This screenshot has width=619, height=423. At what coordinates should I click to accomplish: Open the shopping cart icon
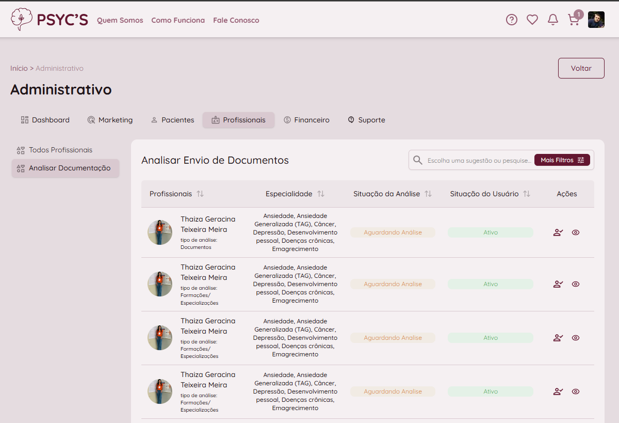point(573,20)
